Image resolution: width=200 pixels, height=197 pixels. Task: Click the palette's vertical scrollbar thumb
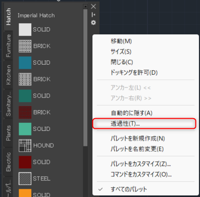85,78
